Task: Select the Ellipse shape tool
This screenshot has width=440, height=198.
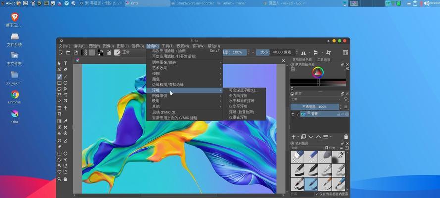Action: 65,83
